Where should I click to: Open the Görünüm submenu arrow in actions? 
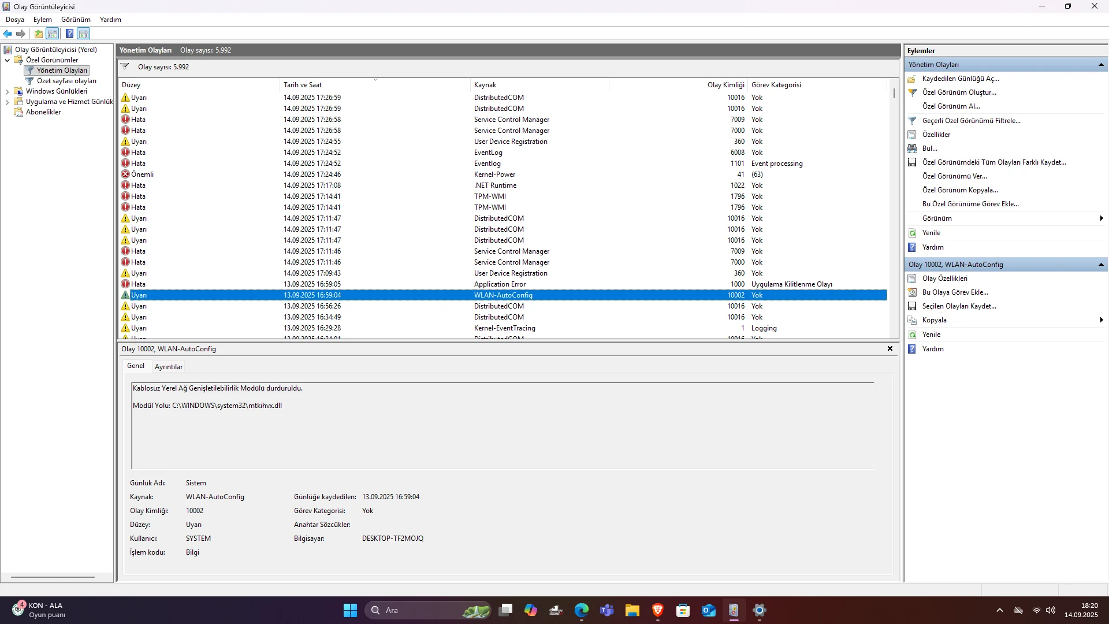(x=1101, y=218)
